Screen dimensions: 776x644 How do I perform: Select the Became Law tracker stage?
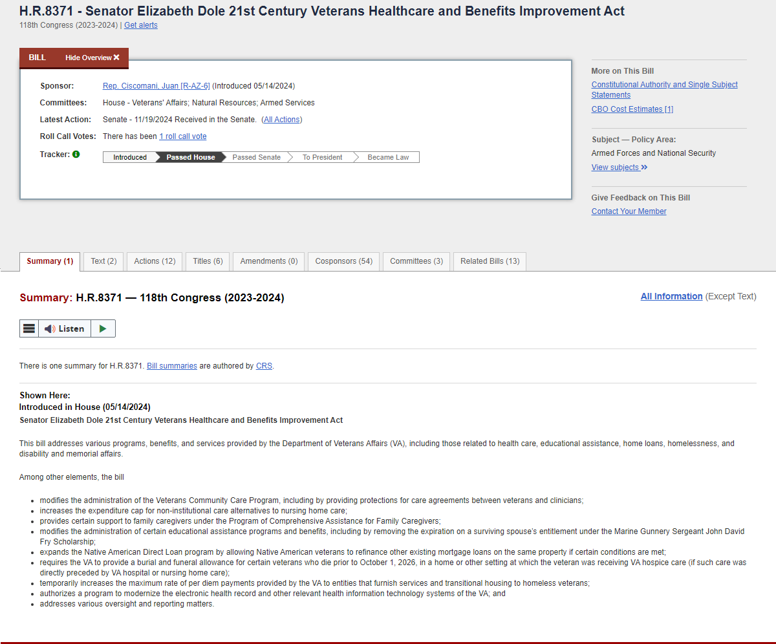388,157
